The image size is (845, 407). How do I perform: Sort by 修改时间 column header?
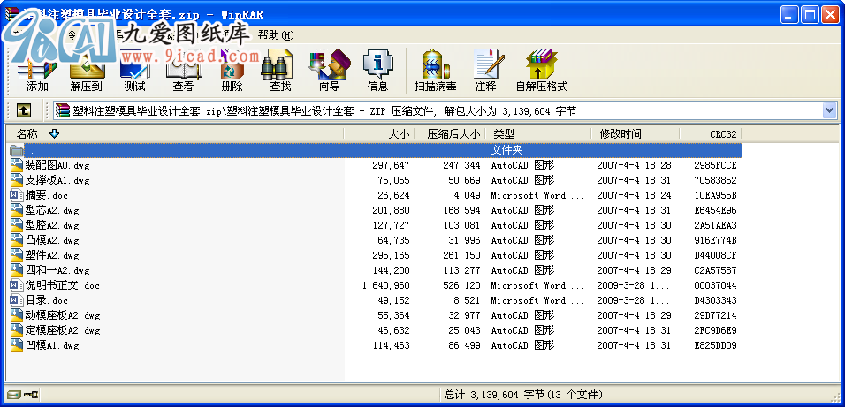[x=620, y=134]
